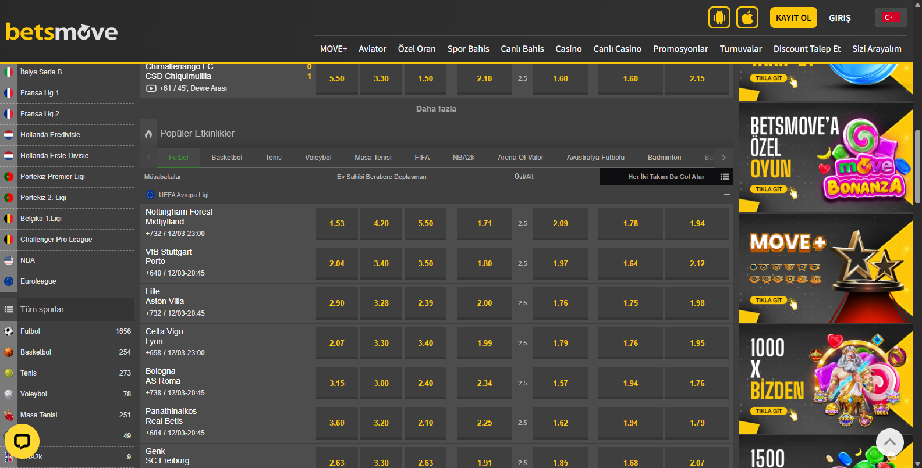922x468 pixels.
Task: Open the Betsmove'a Özel Oyun Bonanza banner
Action: point(825,158)
